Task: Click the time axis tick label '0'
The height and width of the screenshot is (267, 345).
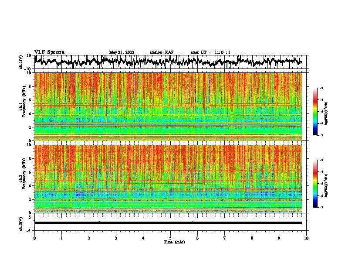Action: [x=34, y=238]
